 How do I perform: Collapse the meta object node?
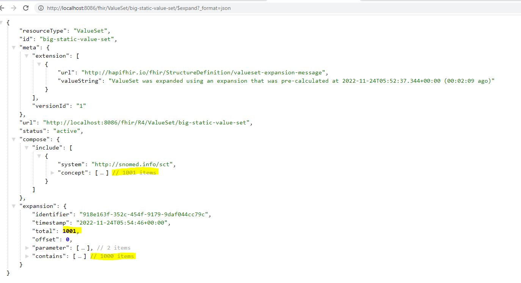[14, 47]
